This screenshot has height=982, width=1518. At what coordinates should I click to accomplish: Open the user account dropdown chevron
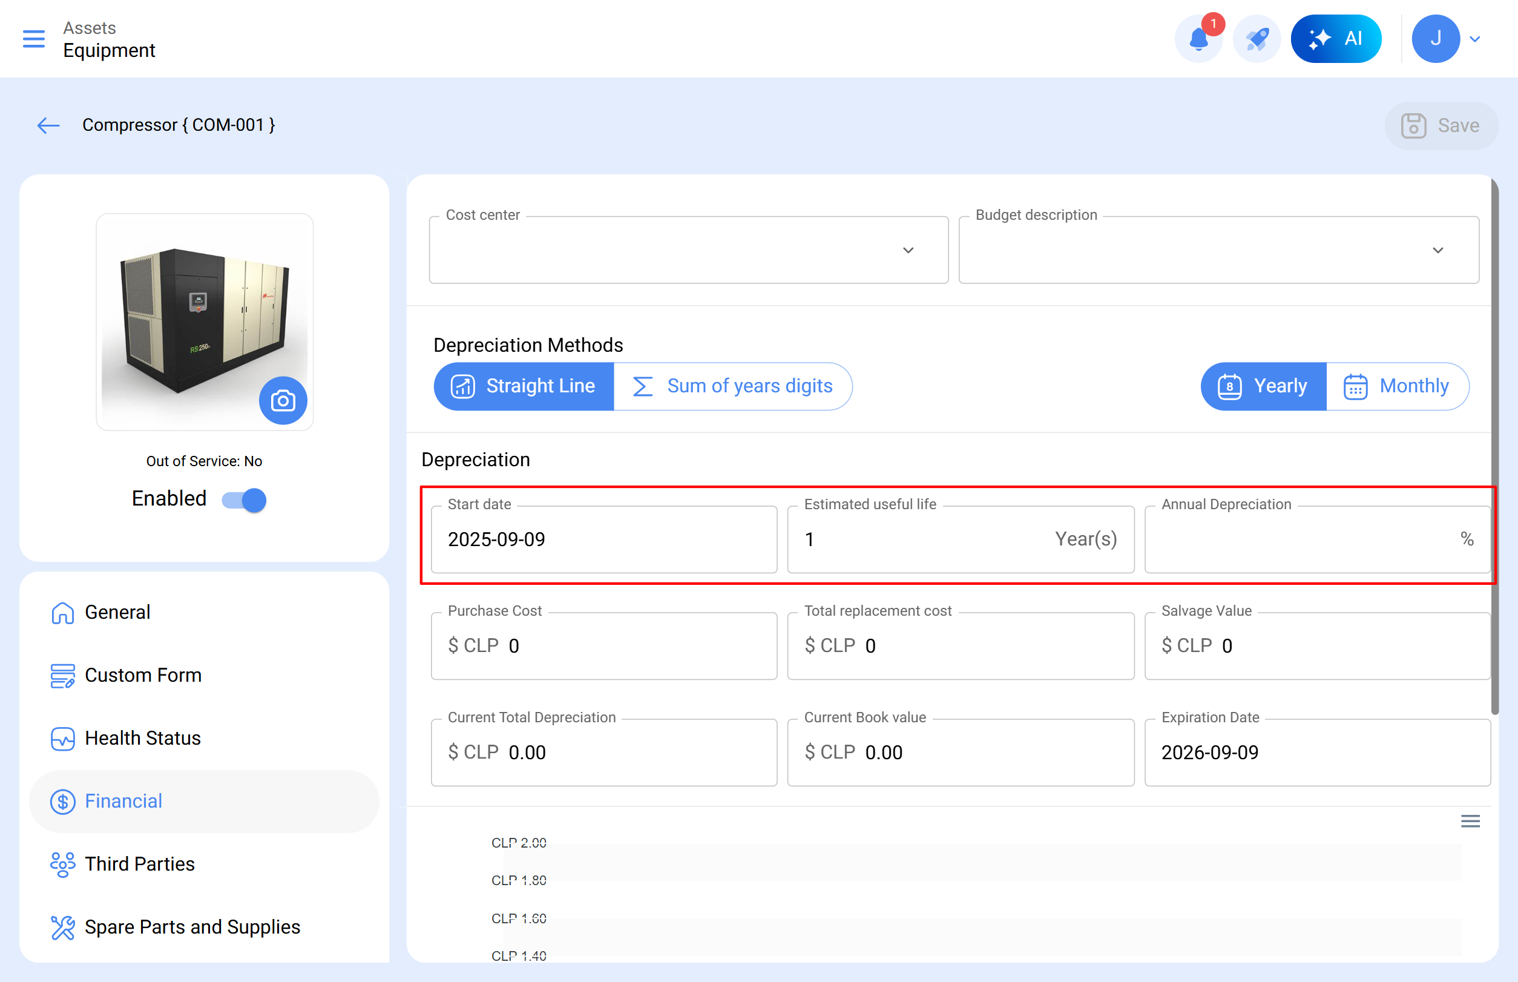tap(1475, 39)
